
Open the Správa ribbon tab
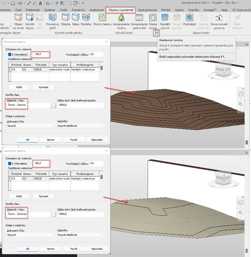[x=179, y=10]
